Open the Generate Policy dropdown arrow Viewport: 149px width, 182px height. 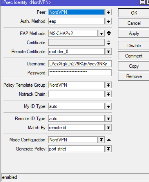108,149
